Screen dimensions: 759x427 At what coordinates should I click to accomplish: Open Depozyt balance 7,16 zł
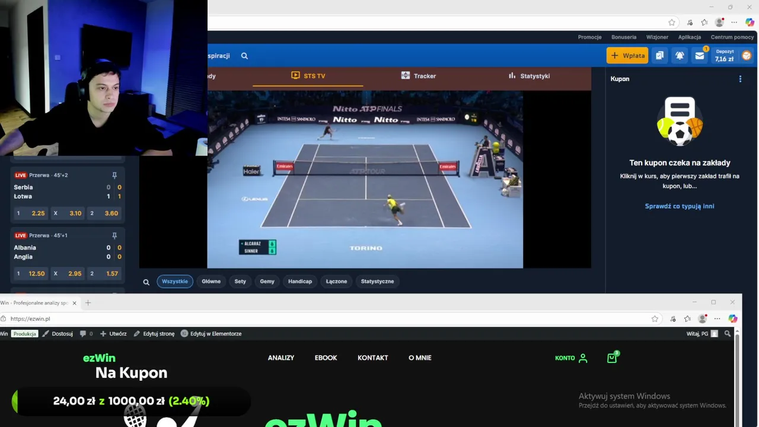point(724,56)
